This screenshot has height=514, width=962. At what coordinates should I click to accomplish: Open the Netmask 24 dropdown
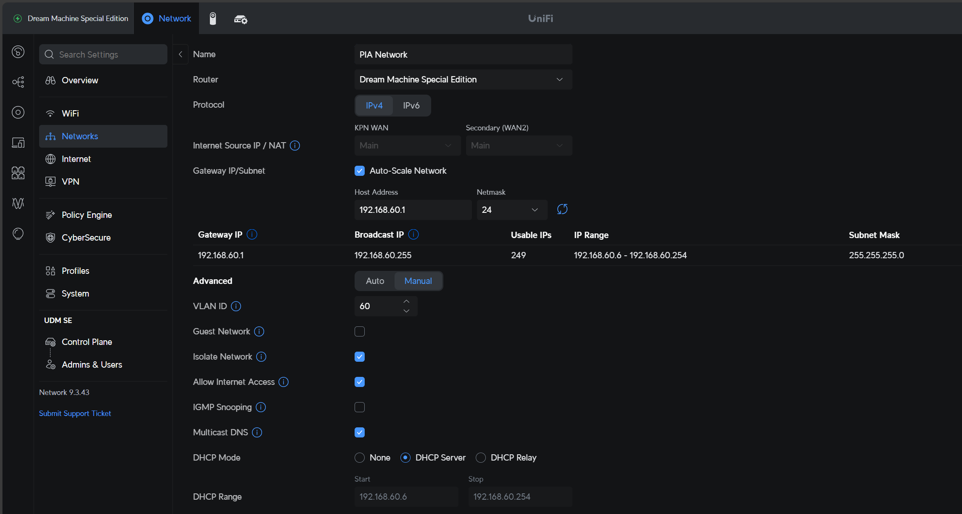pos(512,210)
